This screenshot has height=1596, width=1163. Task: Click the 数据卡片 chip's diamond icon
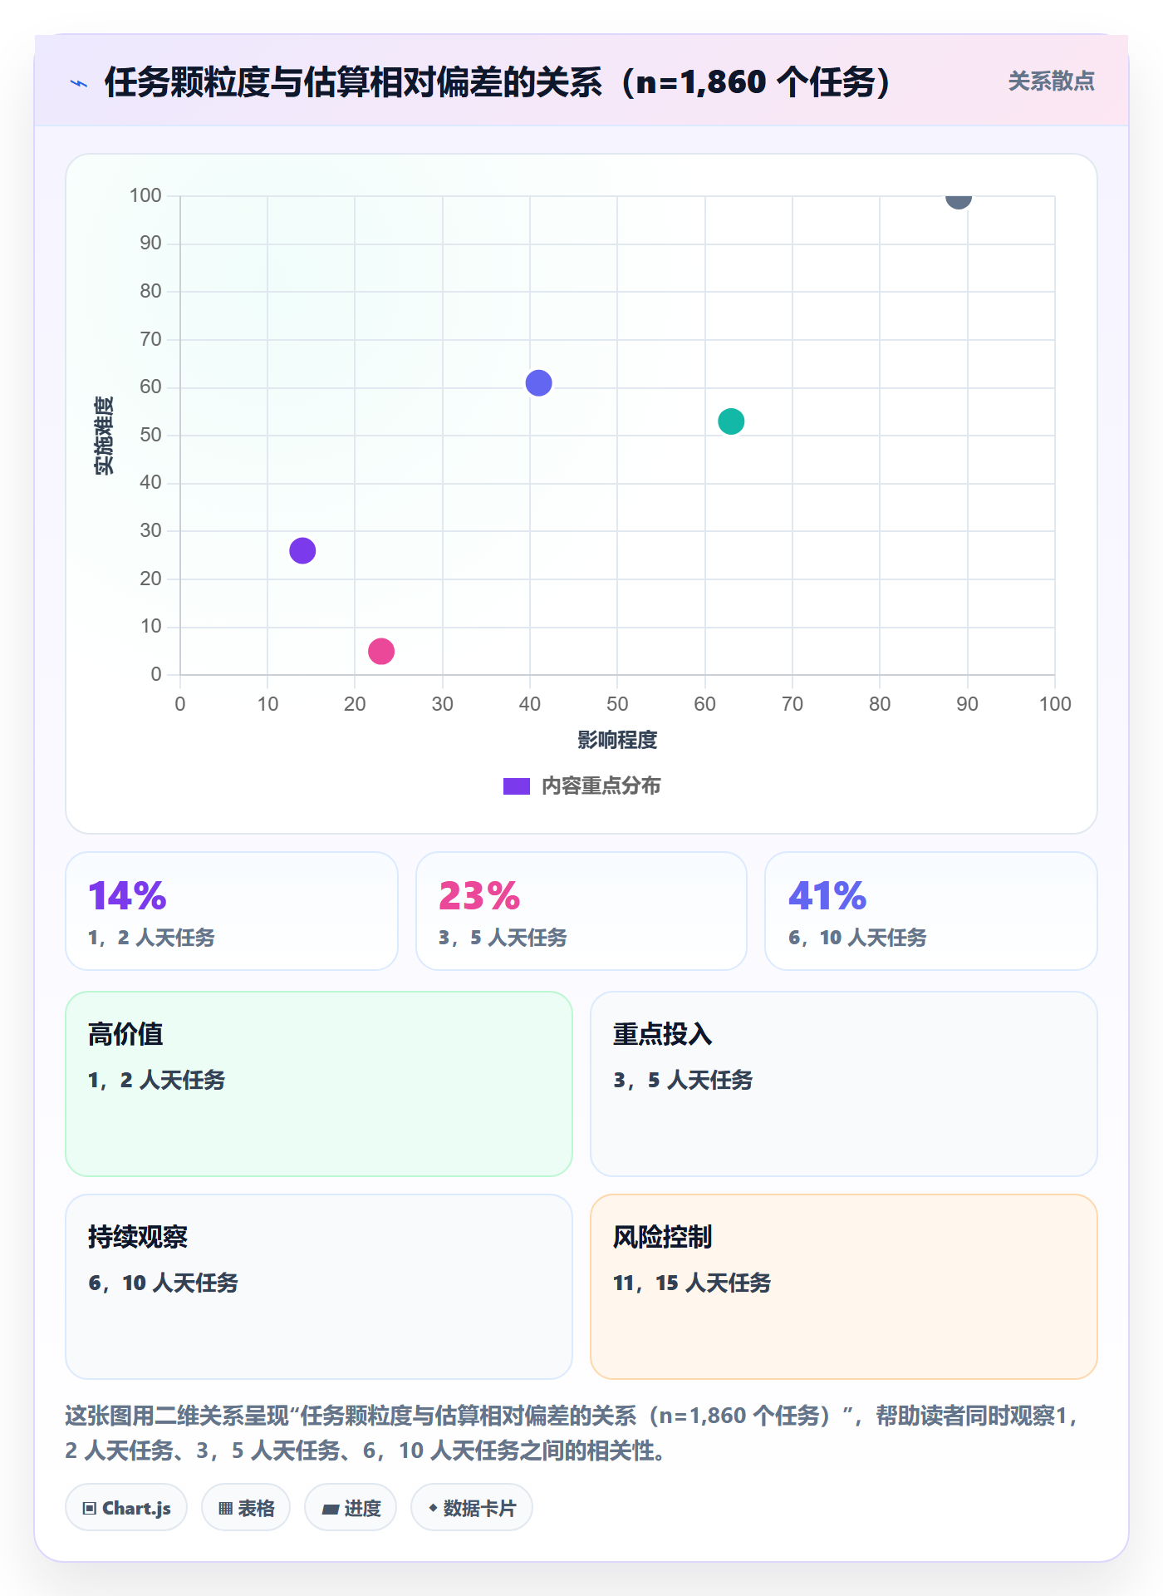(433, 1508)
